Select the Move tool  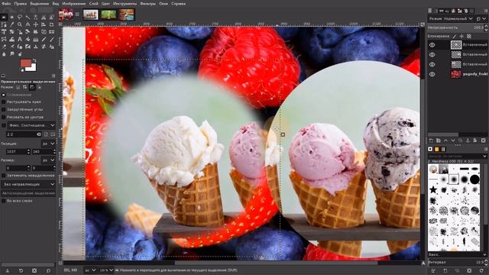point(36,24)
